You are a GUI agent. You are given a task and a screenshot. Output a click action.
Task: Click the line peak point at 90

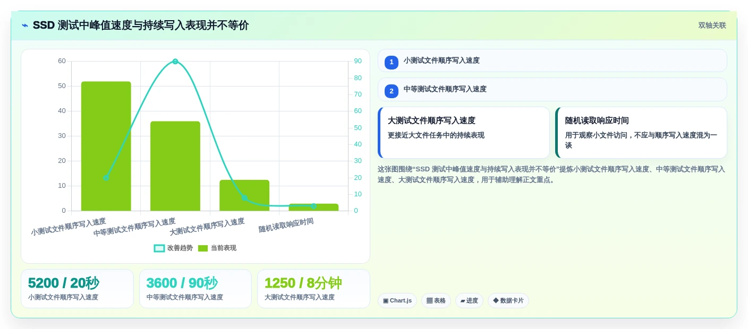[175, 62]
